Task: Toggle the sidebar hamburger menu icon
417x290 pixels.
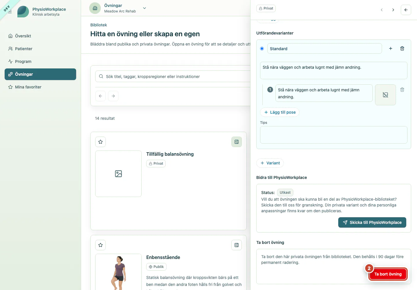Action: tap(10, 12)
